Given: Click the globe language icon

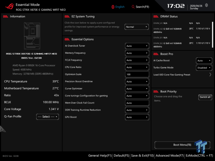Looking at the screenshot, I should (113, 7).
